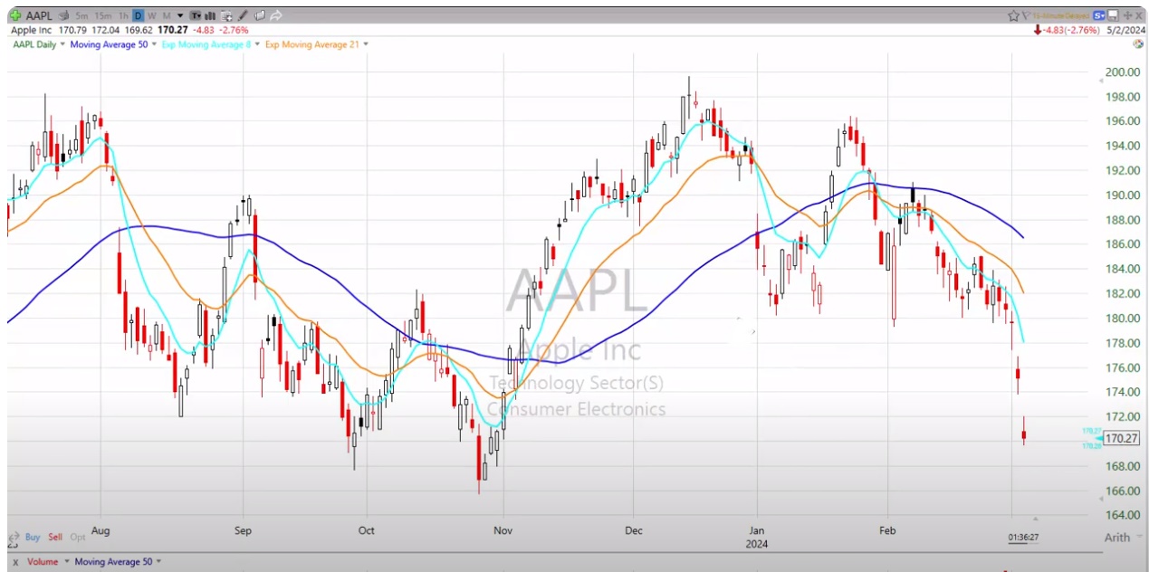Open the Moving Average 50 legend dropdown

tap(154, 44)
